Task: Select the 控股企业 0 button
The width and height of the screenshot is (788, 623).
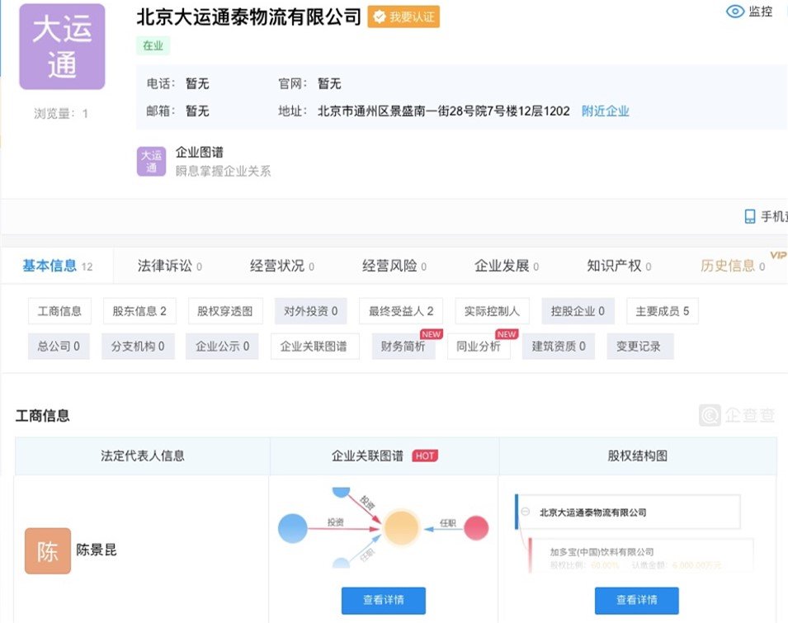Action: pos(578,311)
